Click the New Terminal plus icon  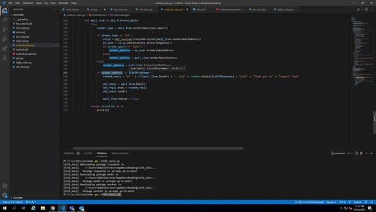[x=348, y=153]
